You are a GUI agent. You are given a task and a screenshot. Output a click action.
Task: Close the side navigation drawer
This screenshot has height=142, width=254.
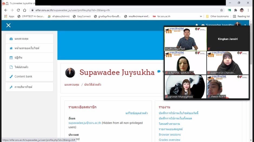coord(8,25)
